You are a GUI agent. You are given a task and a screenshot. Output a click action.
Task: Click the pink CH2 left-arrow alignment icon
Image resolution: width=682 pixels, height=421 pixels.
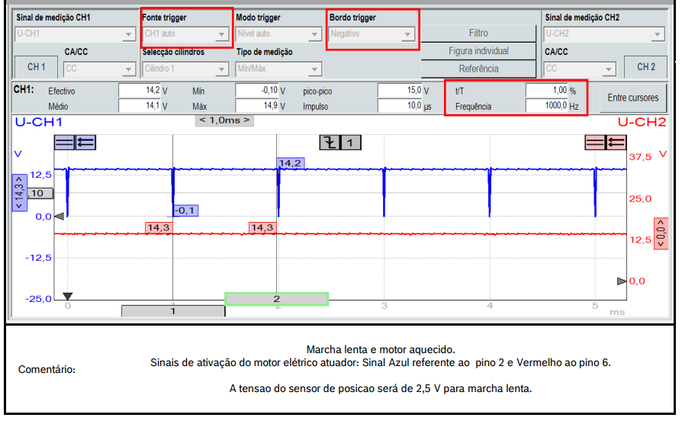pos(616,142)
